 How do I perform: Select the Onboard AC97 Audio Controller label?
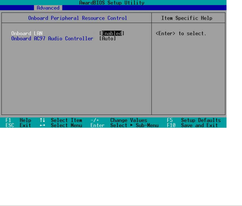[52, 38]
